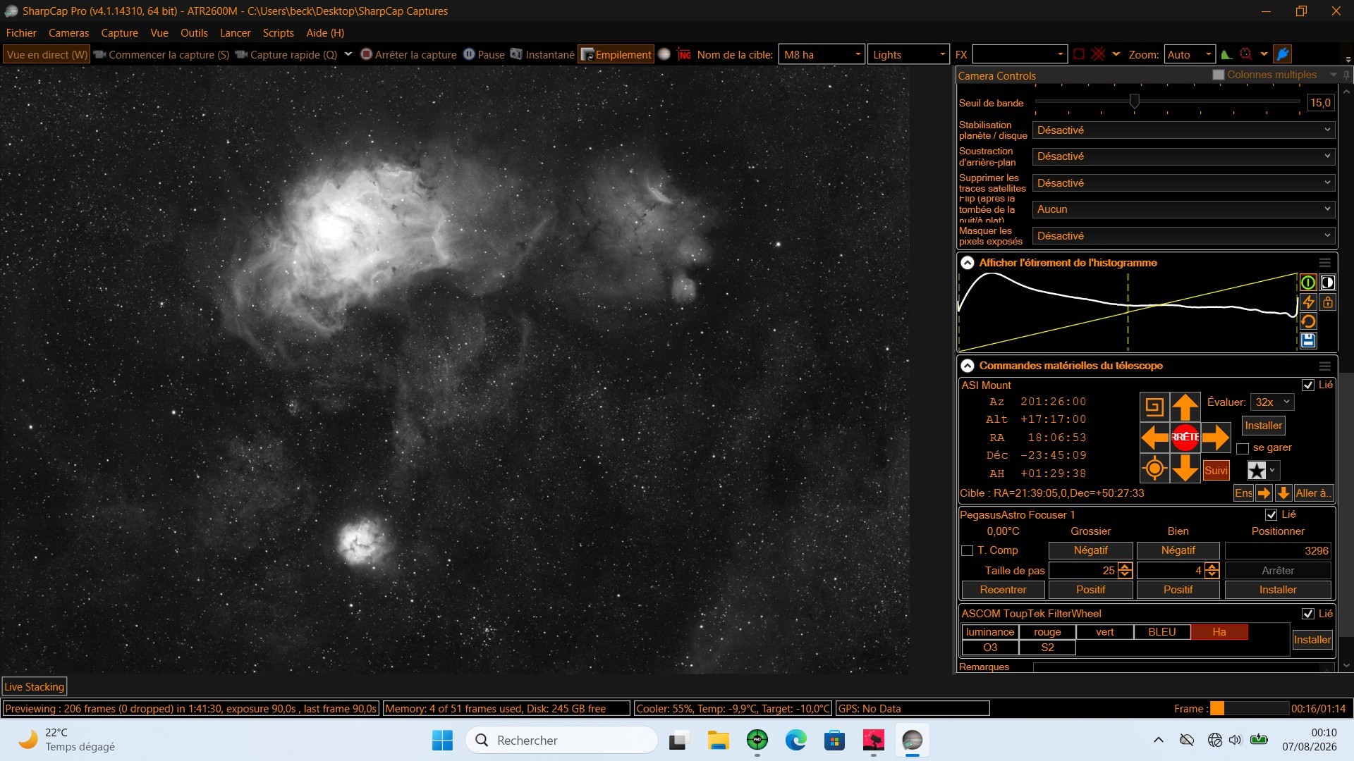The image size is (1354, 761).
Task: Switch to the Live Stacking tab
Action: pos(34,687)
